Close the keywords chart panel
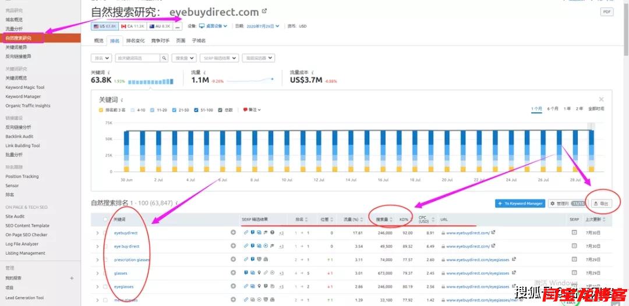 (602, 99)
